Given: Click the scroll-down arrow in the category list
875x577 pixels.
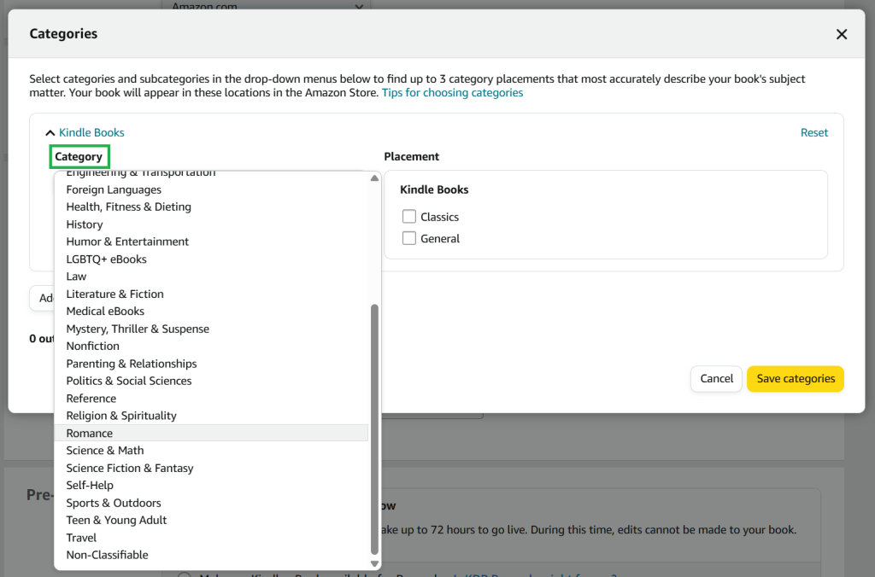Looking at the screenshot, I should (x=374, y=563).
